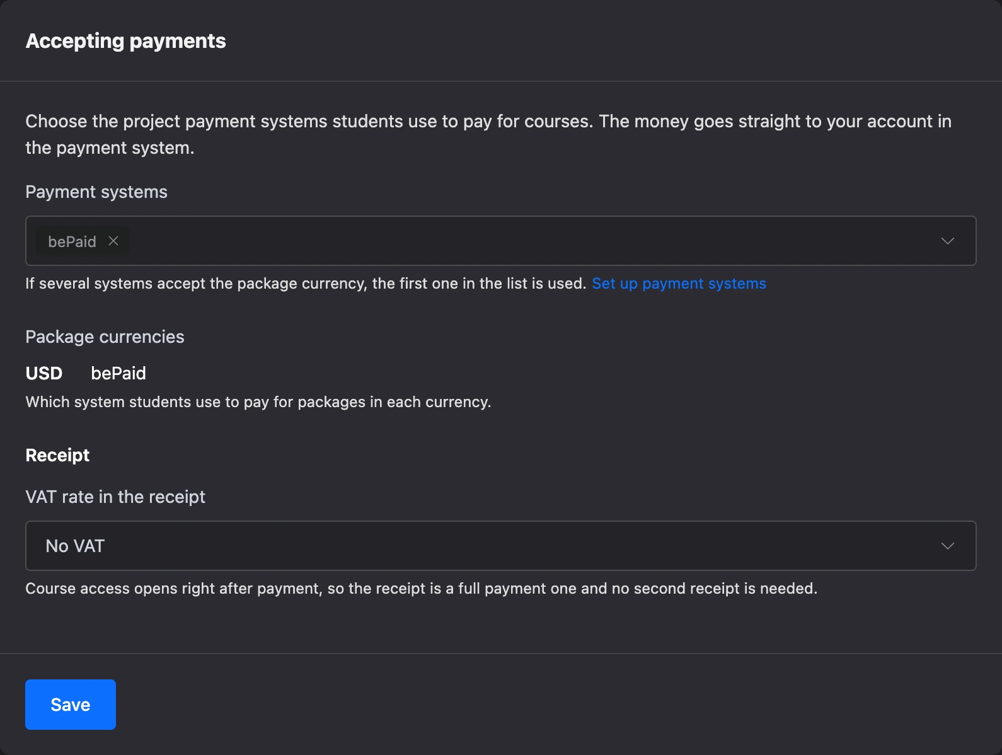
Task: Expand the Payment systems dropdown chevron
Action: (947, 241)
